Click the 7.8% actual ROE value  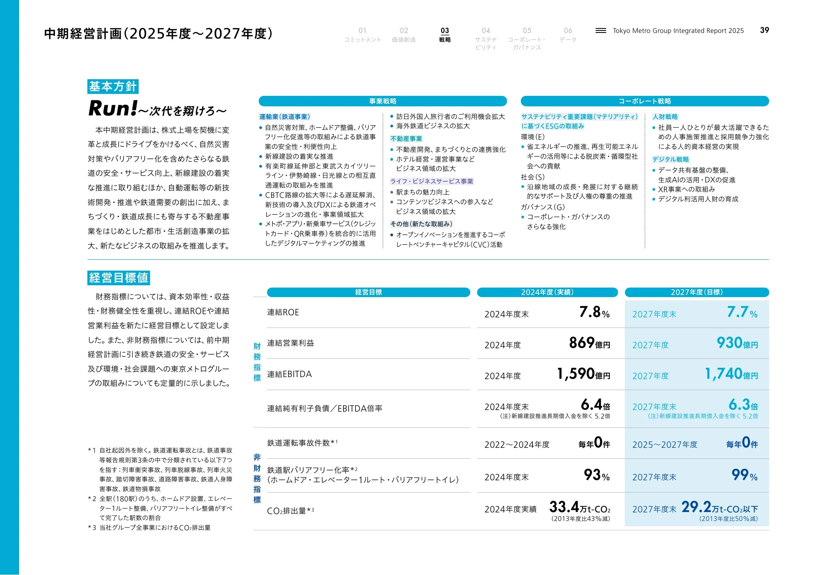tap(594, 312)
